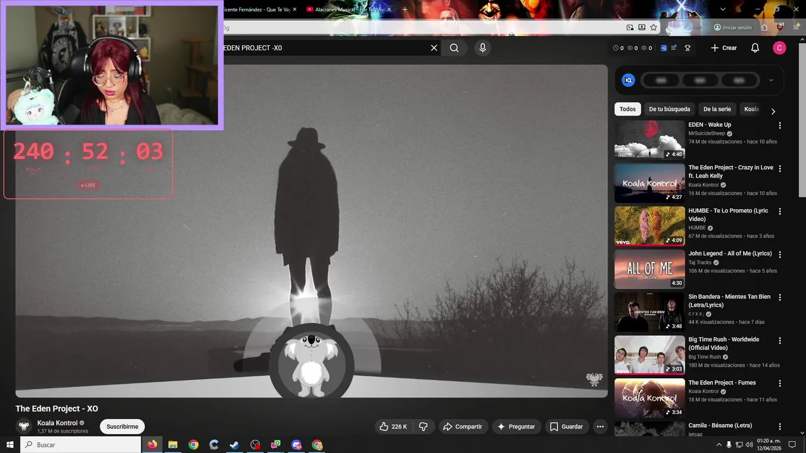Click the taskbar volume speaker icon
Image resolution: width=806 pixels, height=453 pixels.
tap(749, 445)
